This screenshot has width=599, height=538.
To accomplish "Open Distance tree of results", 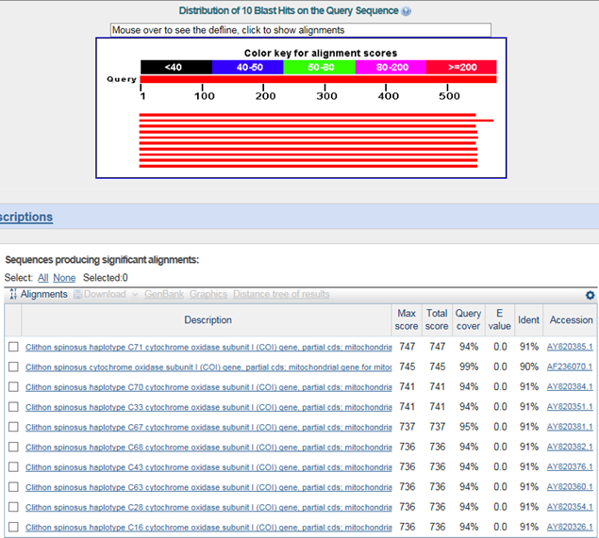I will pos(281,294).
